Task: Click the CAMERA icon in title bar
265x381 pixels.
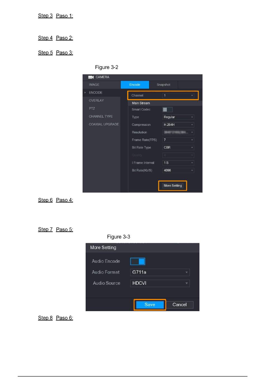Action: [x=91, y=77]
